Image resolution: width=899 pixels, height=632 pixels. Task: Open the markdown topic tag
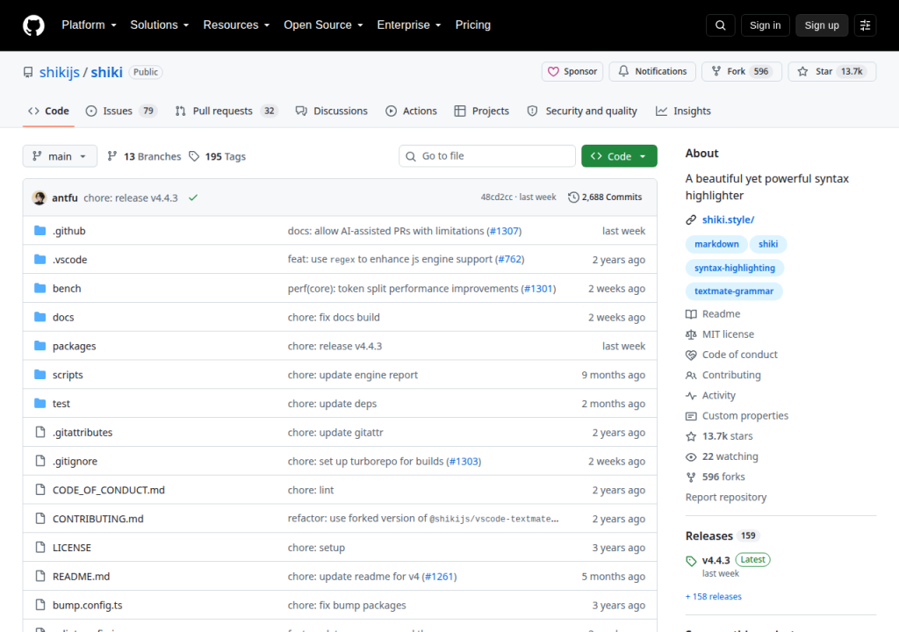click(716, 244)
